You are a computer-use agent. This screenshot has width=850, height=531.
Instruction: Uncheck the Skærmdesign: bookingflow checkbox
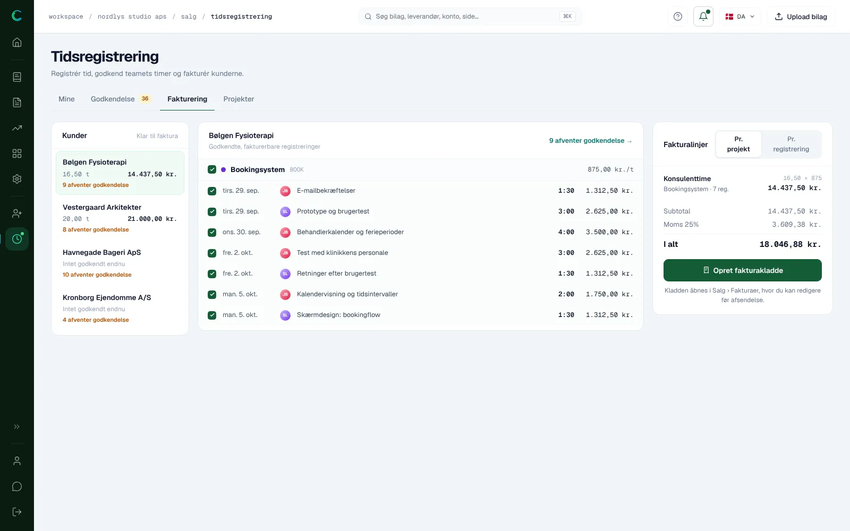(212, 315)
